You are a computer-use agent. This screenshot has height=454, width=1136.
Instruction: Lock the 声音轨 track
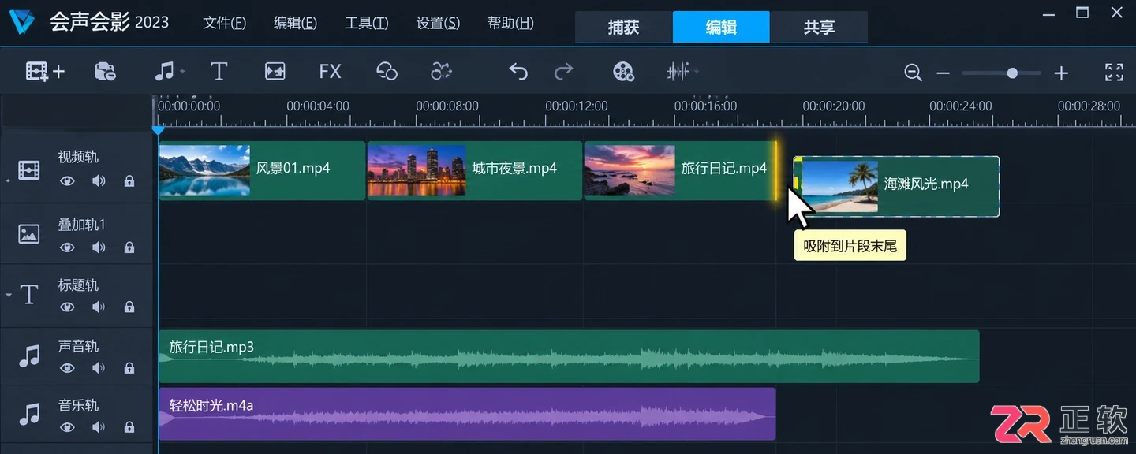(x=129, y=368)
